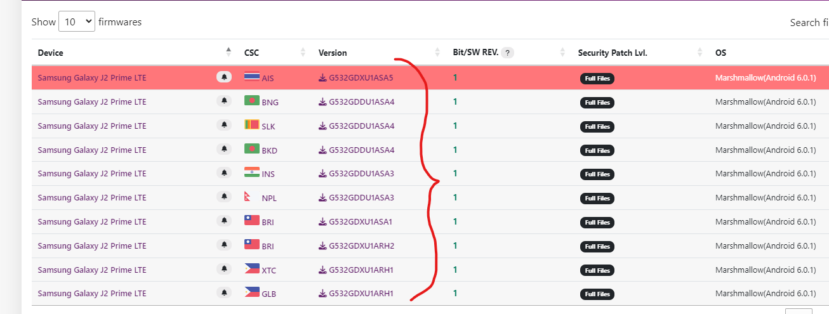Click Marshmallow(Android 6.0.1) in the XTC row
This screenshot has width=829, height=314.
coord(766,270)
